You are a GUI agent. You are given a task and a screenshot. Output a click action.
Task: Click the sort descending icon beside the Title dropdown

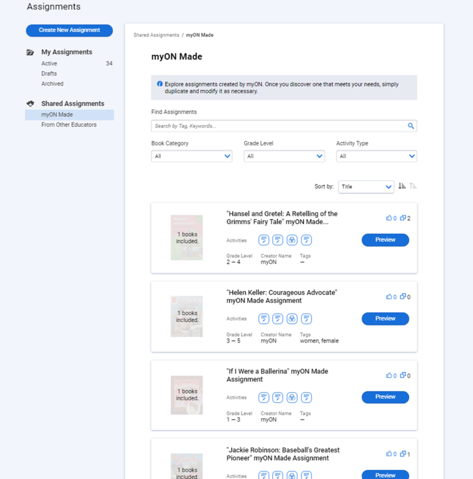pyautogui.click(x=402, y=186)
